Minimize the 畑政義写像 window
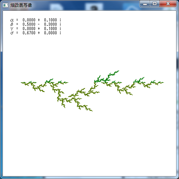This screenshot has height=179, width=179. 145,4
